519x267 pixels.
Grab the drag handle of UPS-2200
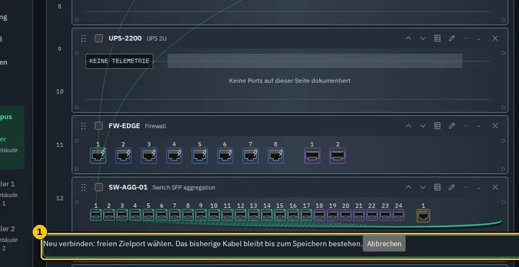pyautogui.click(x=83, y=38)
